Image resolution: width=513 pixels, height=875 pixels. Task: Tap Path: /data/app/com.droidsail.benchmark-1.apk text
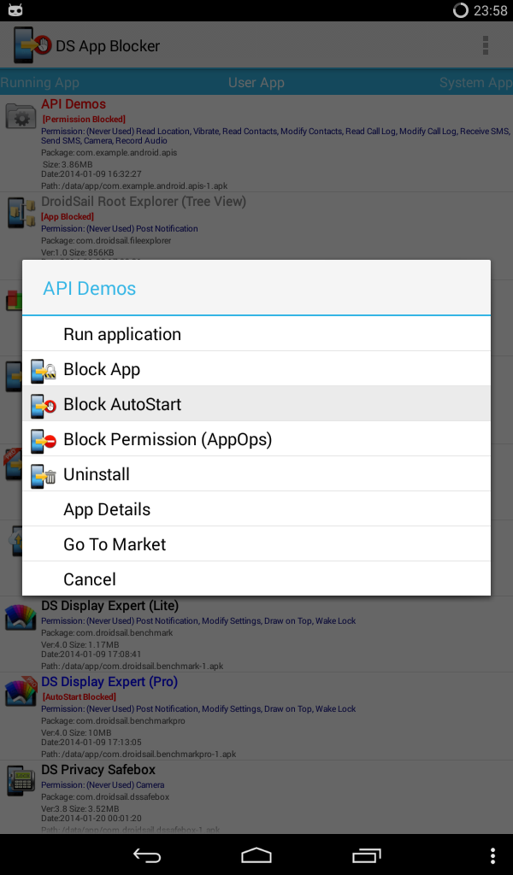pos(133,667)
